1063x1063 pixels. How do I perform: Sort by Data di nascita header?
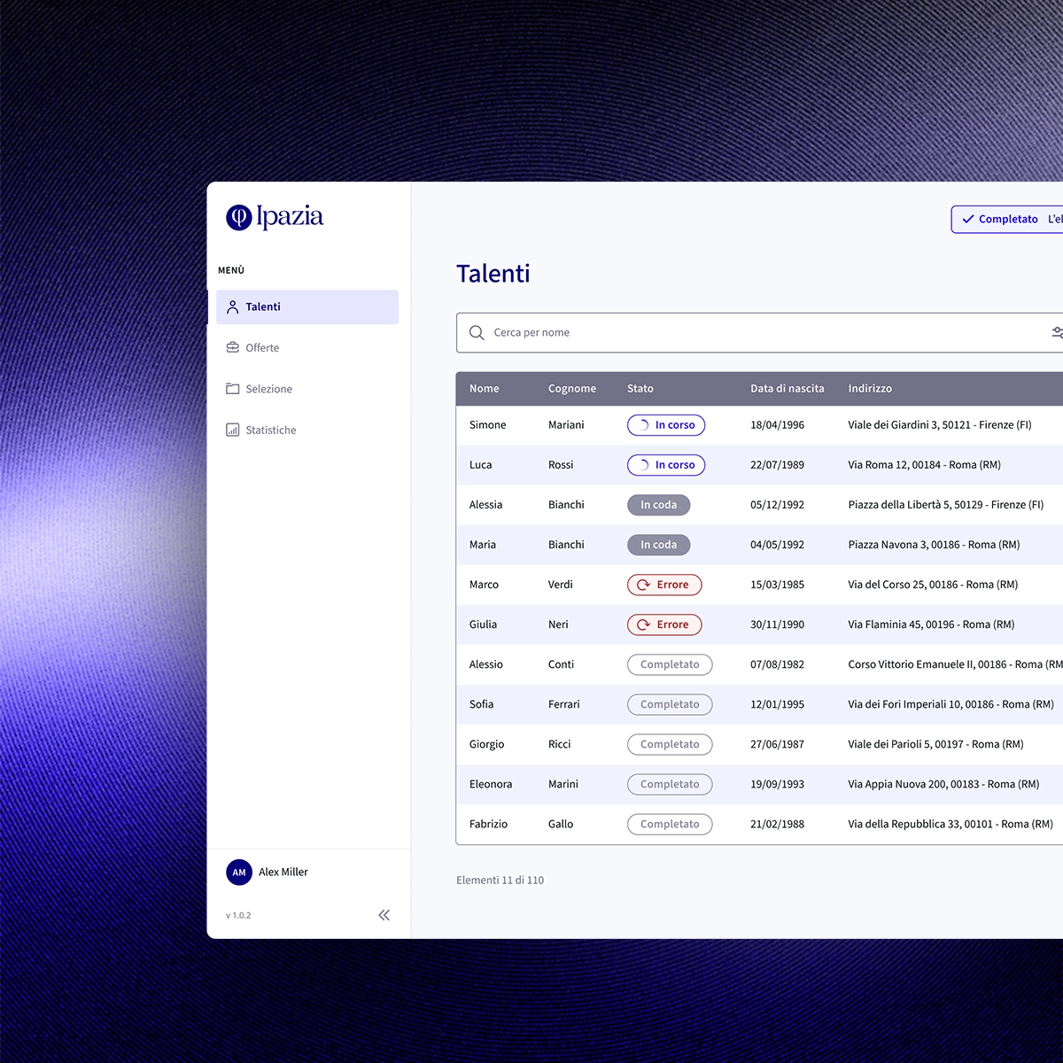click(788, 389)
